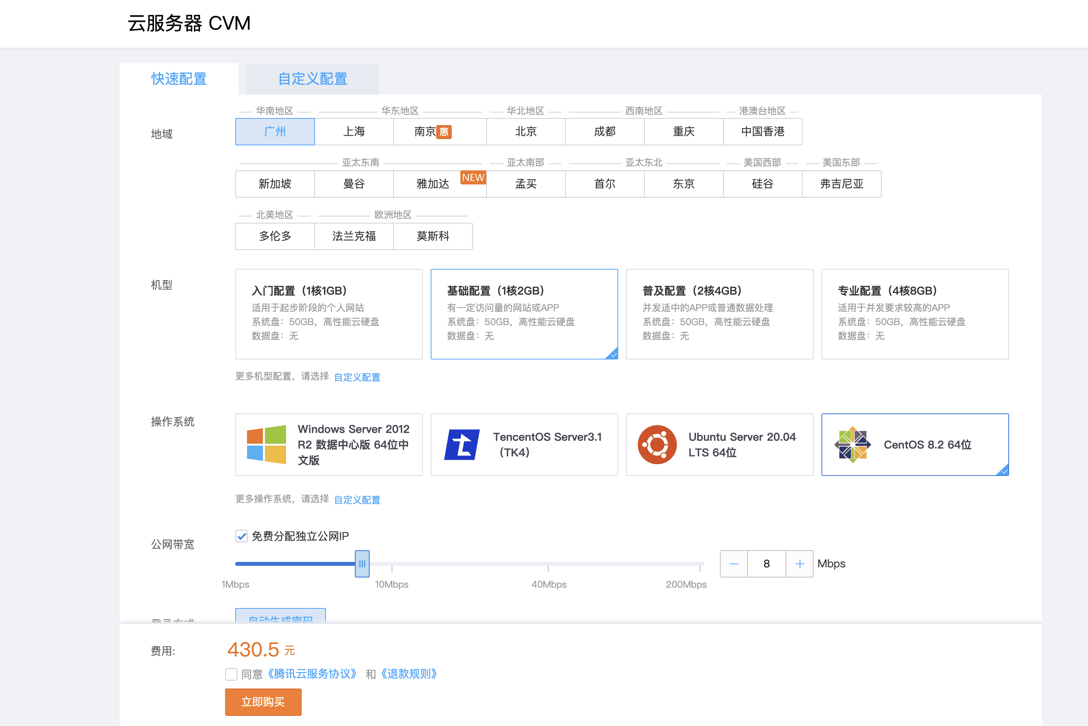1088x726 pixels.
Task: Select 中国香港 region
Action: [x=762, y=132]
